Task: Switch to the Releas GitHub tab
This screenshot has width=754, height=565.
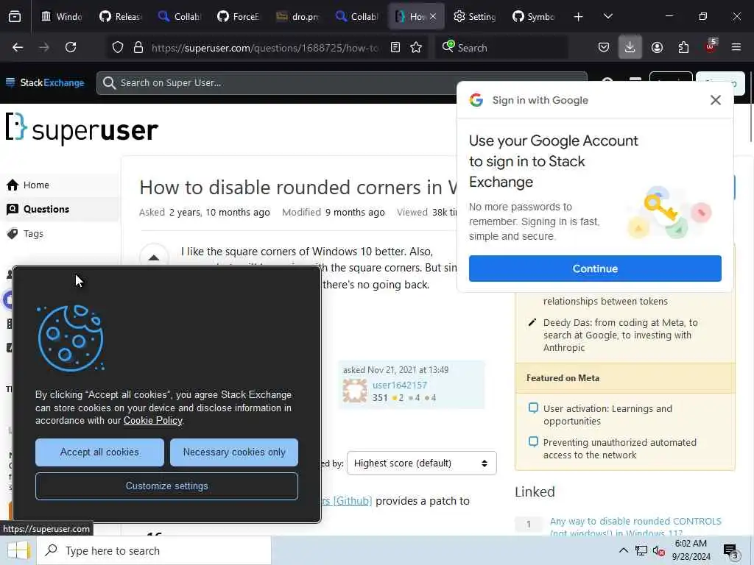Action: (x=120, y=17)
